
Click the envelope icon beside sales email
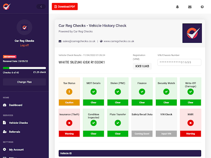coord(60,41)
